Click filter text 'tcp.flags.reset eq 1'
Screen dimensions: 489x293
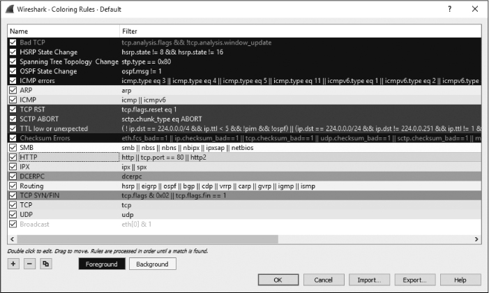pyautogui.click(x=149, y=110)
